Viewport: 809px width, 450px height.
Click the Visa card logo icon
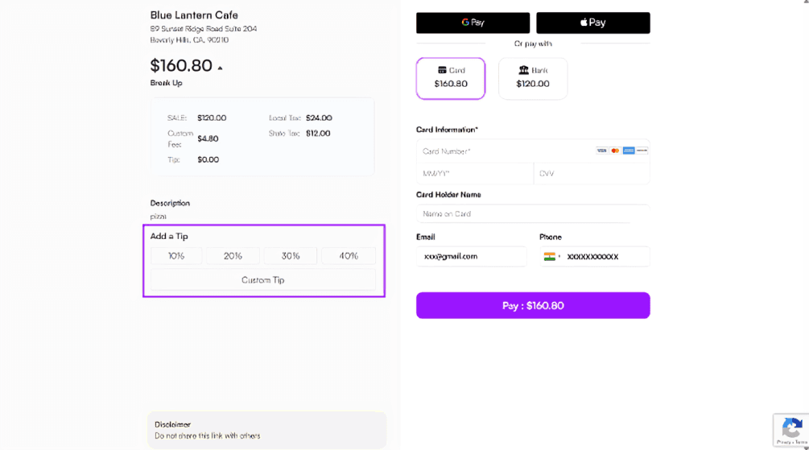[601, 151]
